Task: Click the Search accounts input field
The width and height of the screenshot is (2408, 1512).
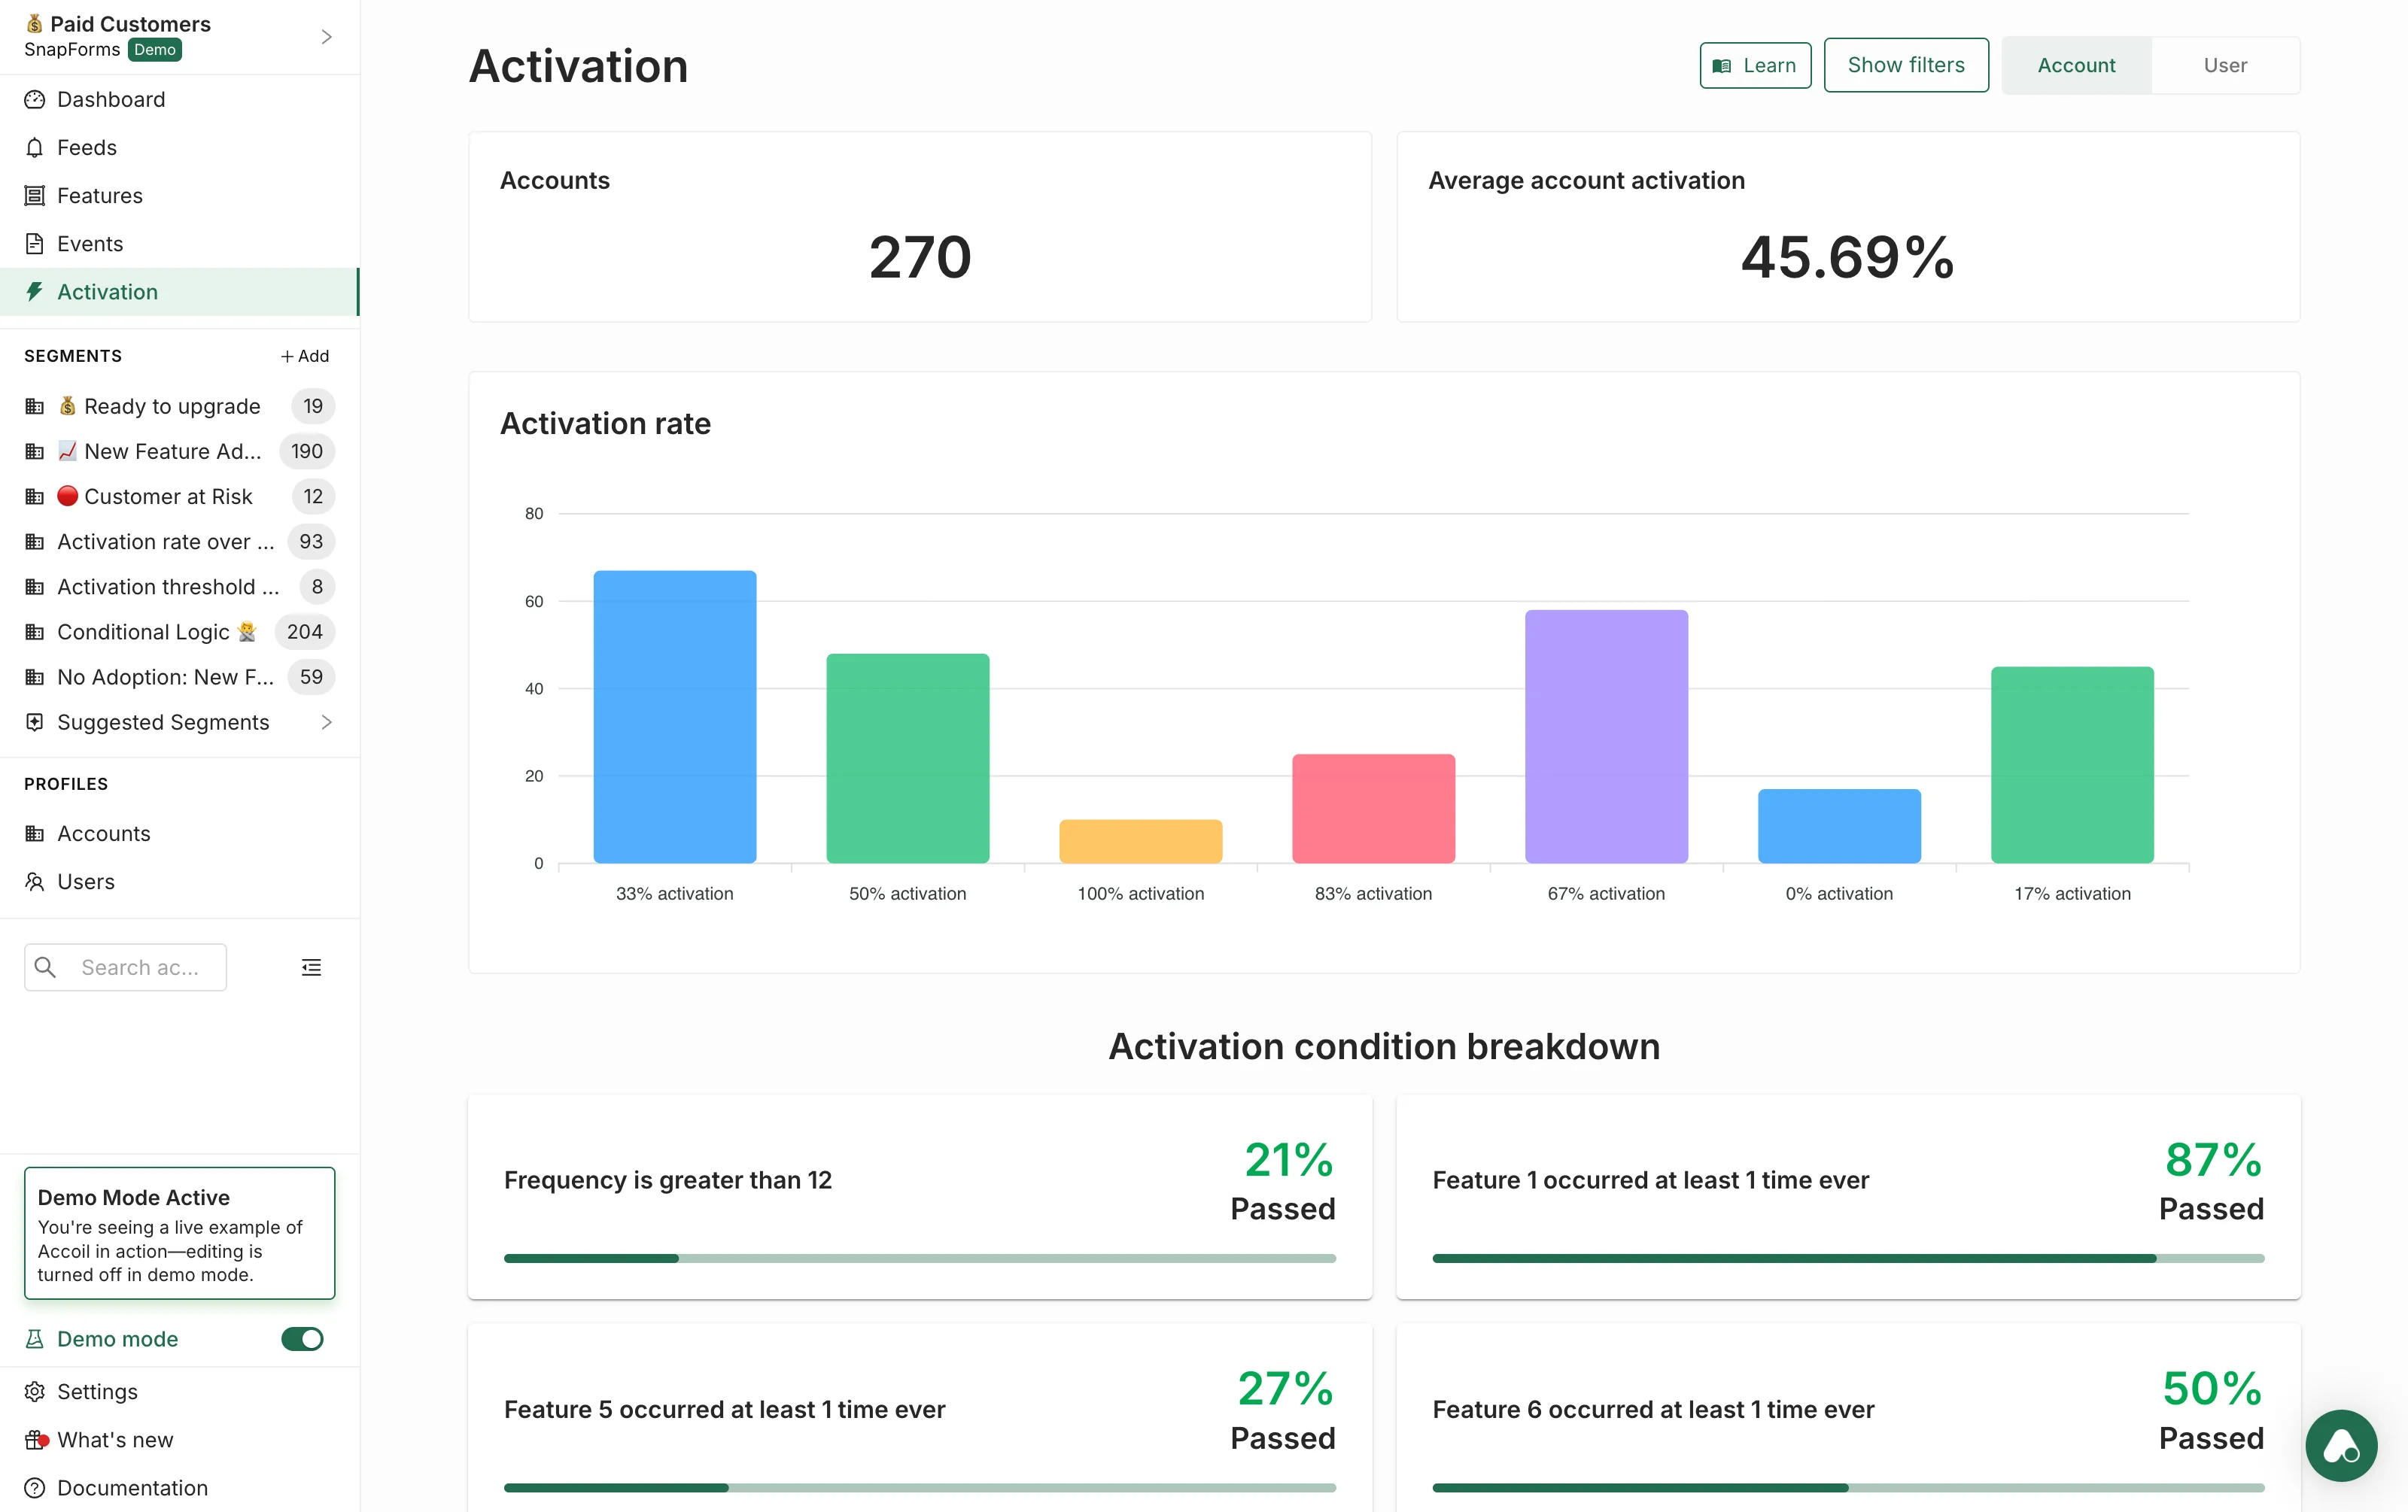Action: coord(140,967)
